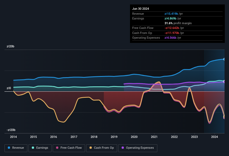Screen dimensions: 229x156
Task: Click the Operating Expenses legend button
Action: coord(138,148)
